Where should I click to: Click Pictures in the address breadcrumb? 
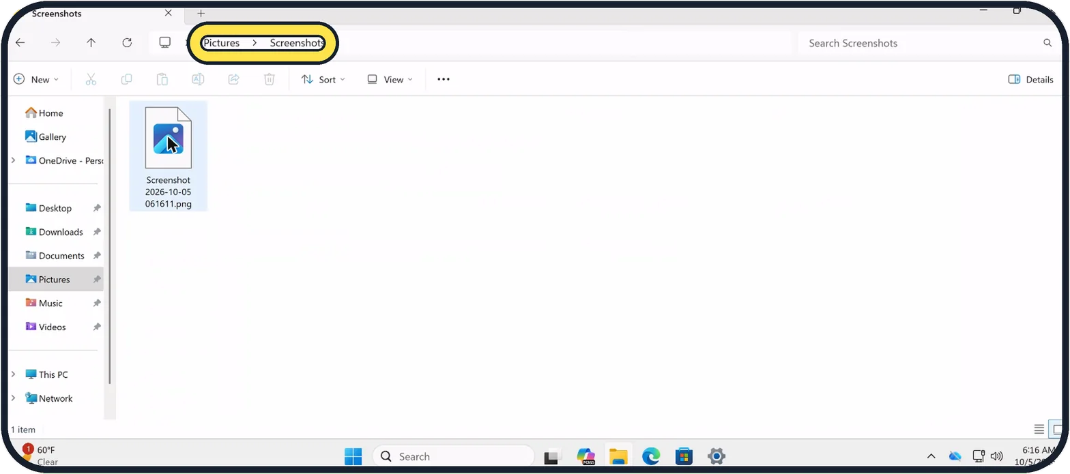(x=222, y=43)
